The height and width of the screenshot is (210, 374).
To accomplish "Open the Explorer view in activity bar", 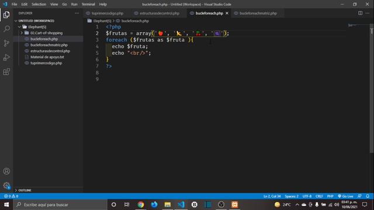I will (6, 15).
